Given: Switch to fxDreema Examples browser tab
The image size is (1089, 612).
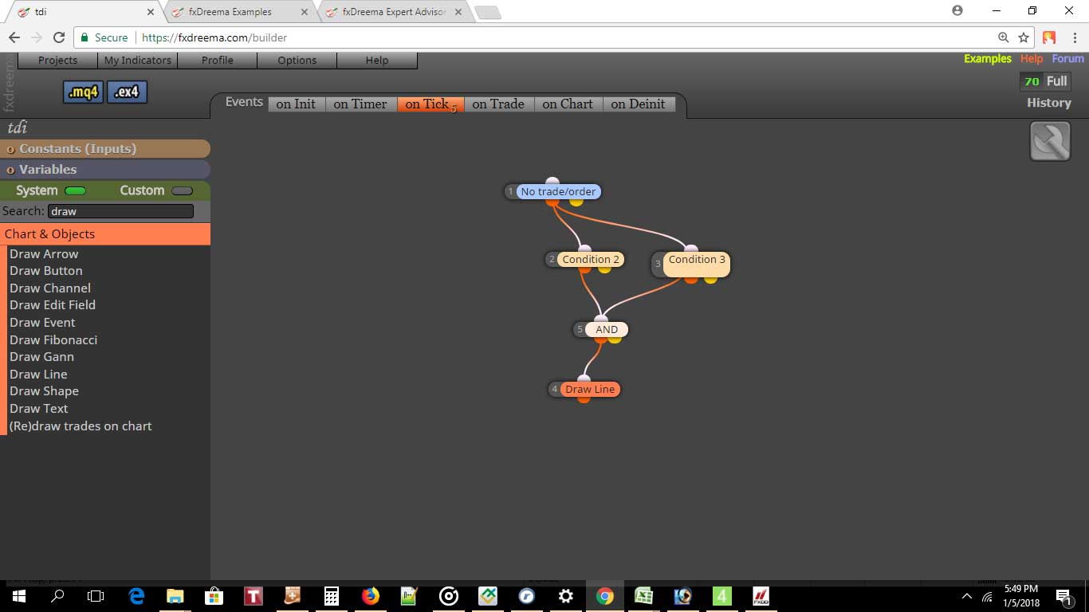Looking at the screenshot, I should click(239, 12).
